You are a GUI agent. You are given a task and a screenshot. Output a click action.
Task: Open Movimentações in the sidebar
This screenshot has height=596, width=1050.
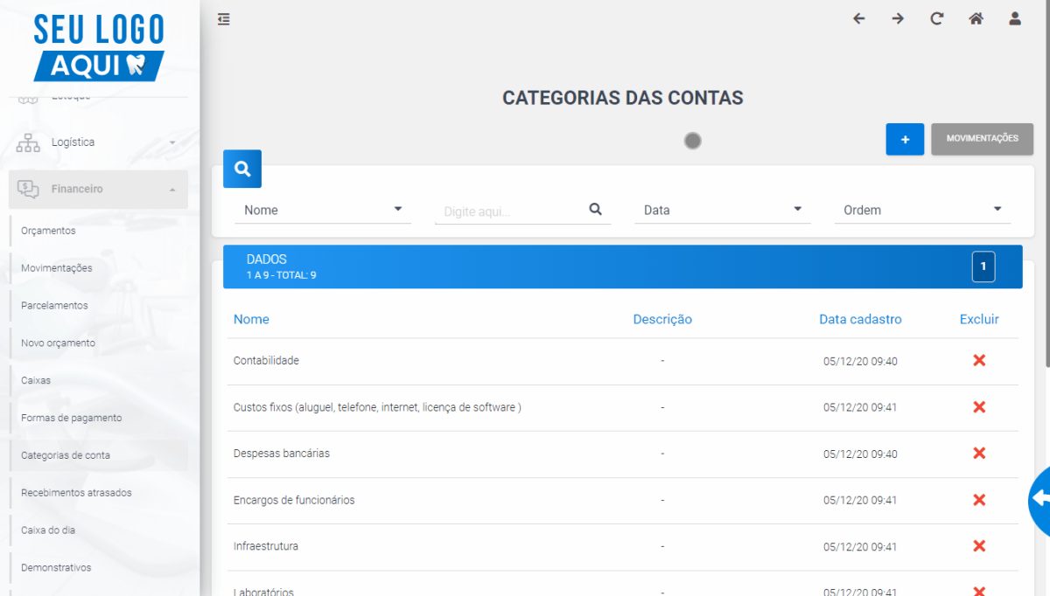[56, 268]
